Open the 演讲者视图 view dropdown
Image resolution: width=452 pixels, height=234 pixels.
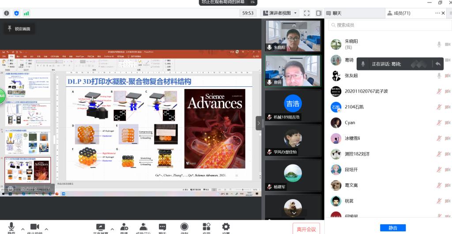pos(280,13)
